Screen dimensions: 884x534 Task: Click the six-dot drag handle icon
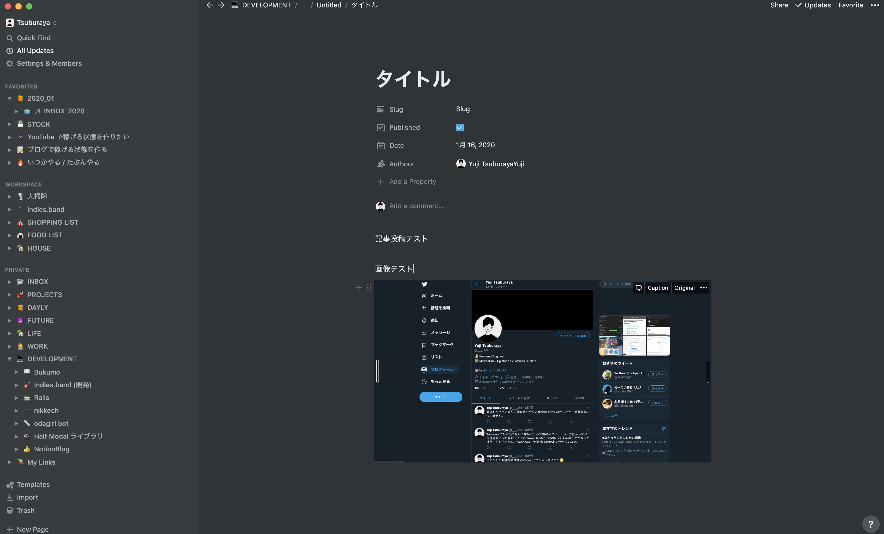click(369, 287)
